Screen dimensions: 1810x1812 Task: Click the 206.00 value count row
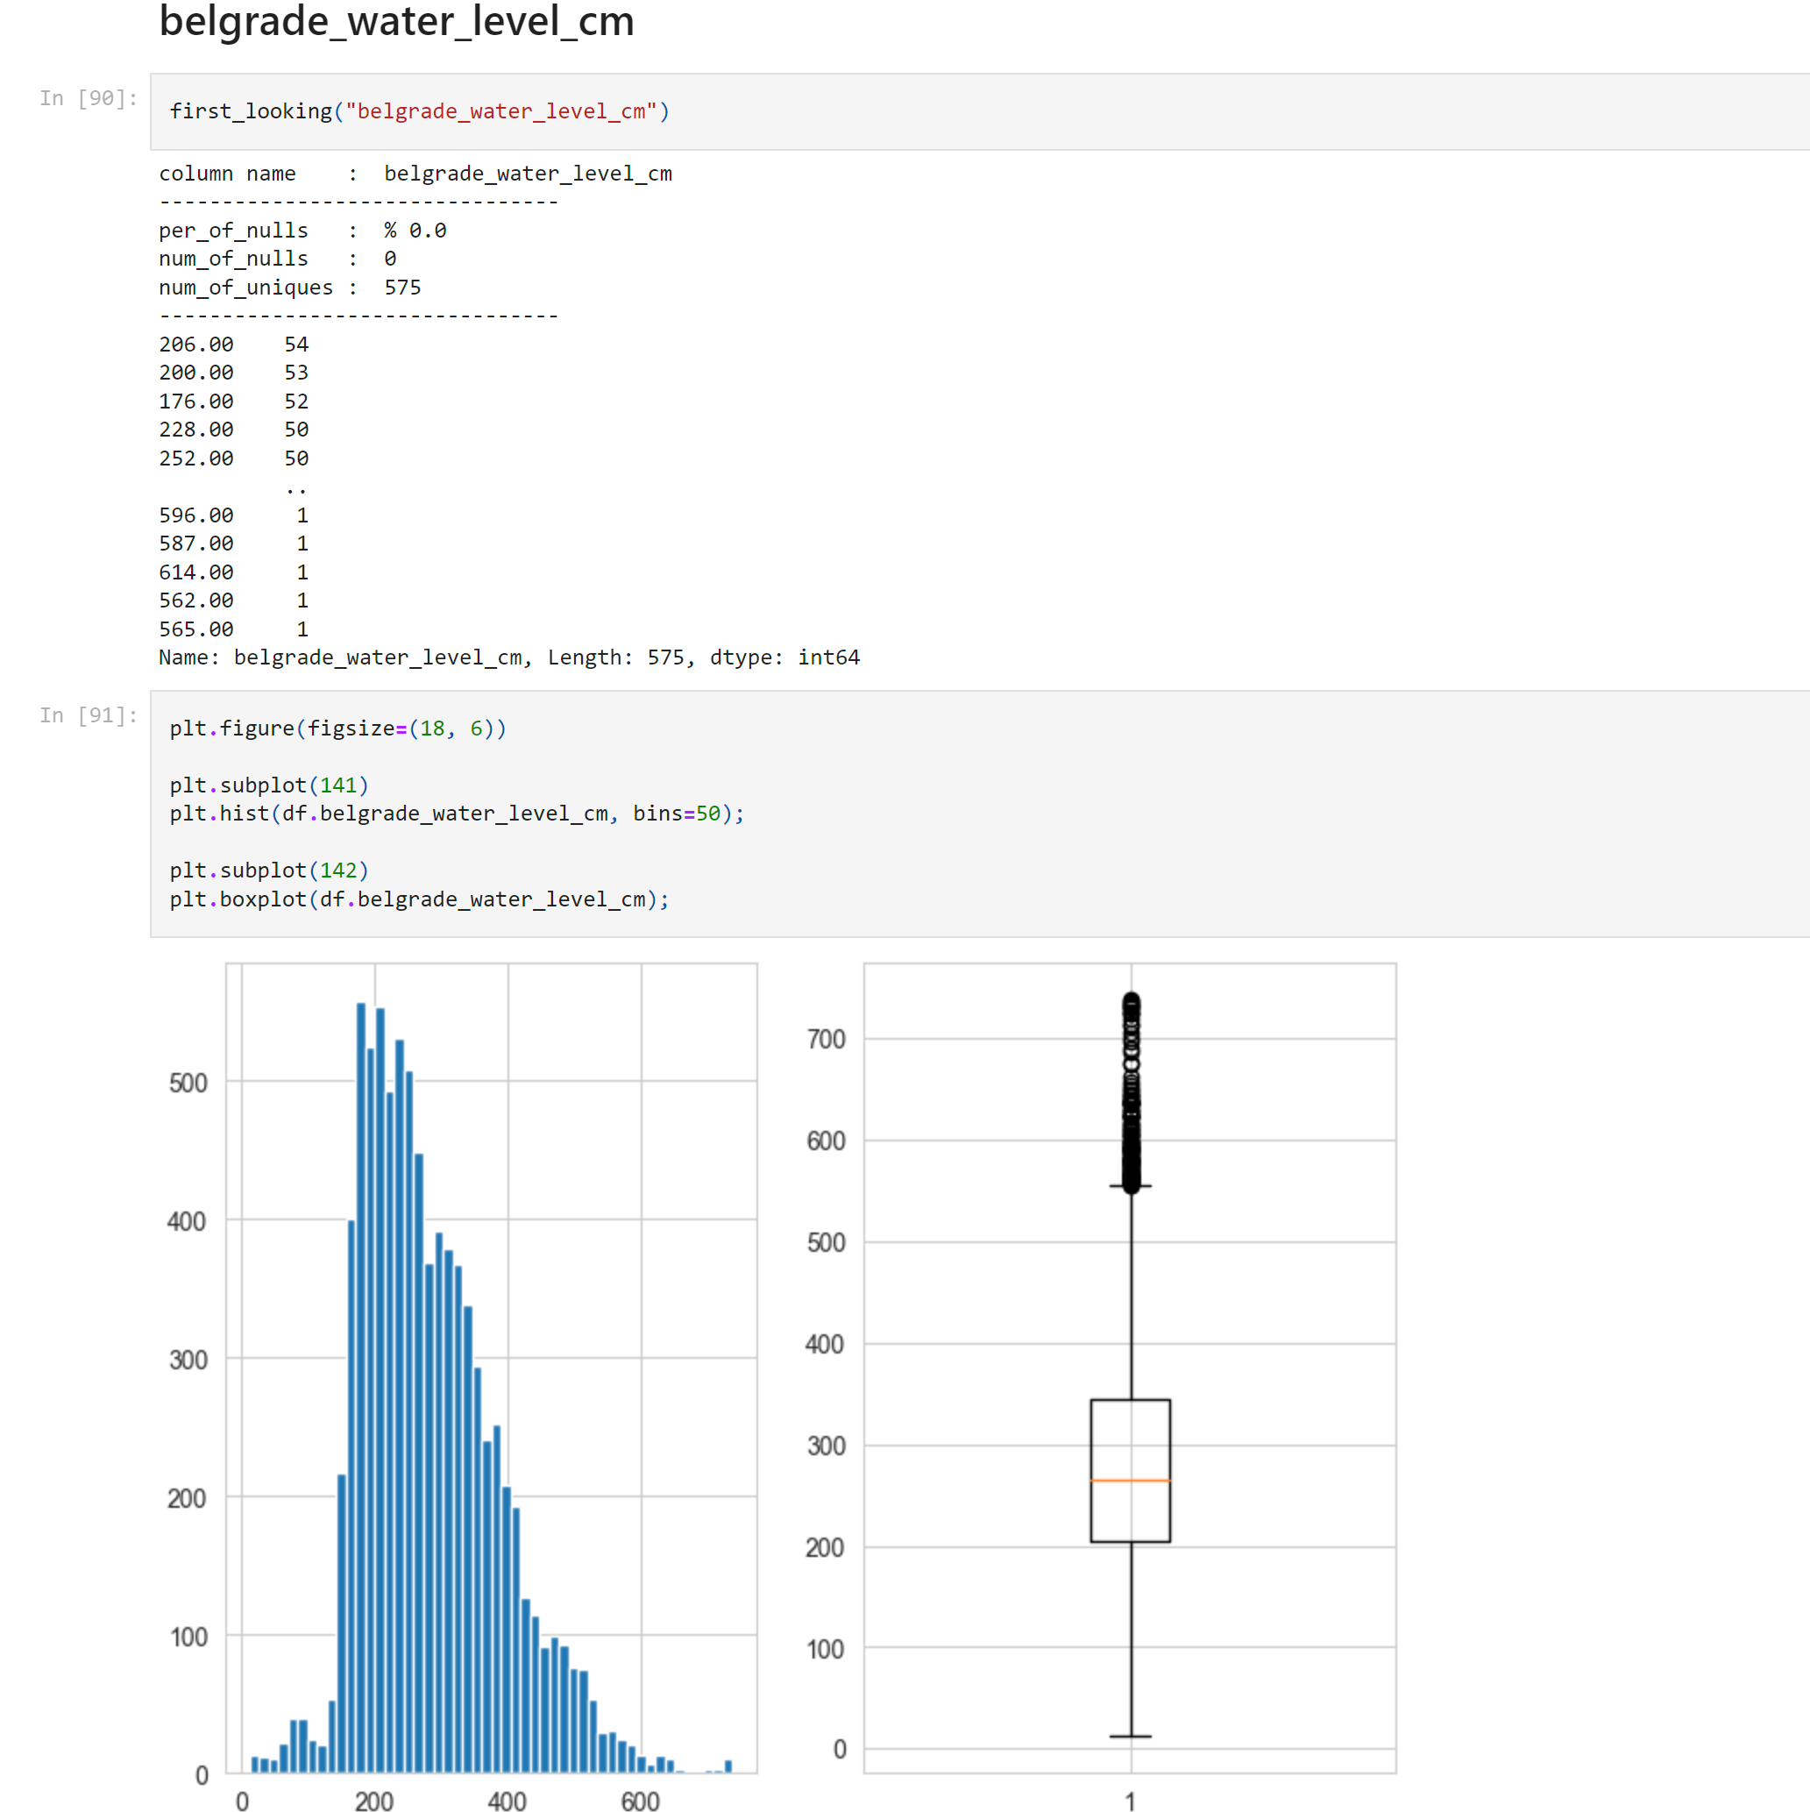point(233,345)
